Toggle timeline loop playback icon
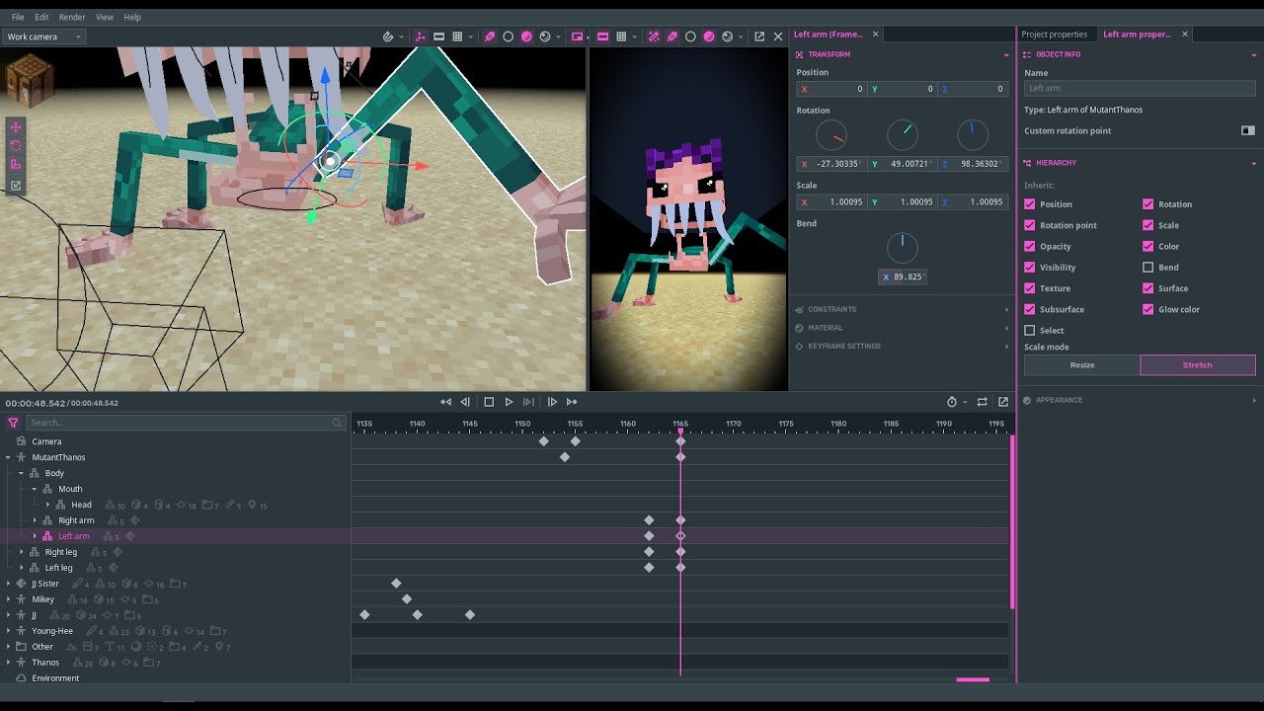Screen dimensions: 1264x711 click(x=982, y=402)
